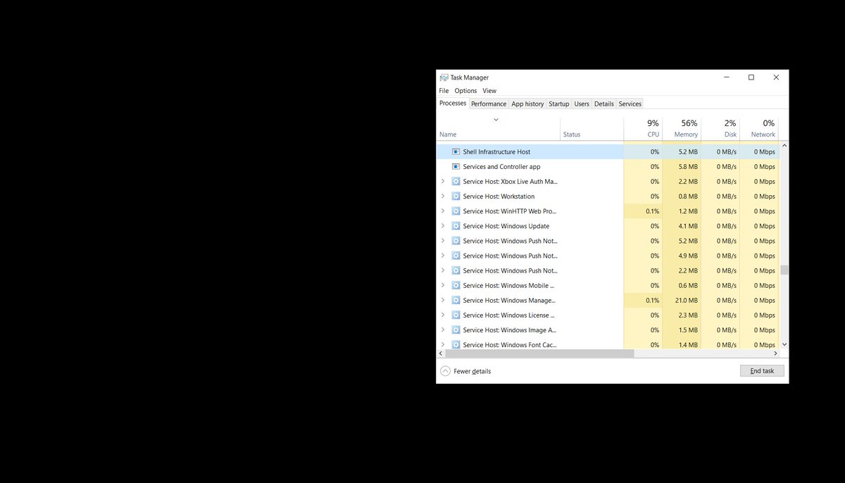Open the Details tab

pos(603,104)
